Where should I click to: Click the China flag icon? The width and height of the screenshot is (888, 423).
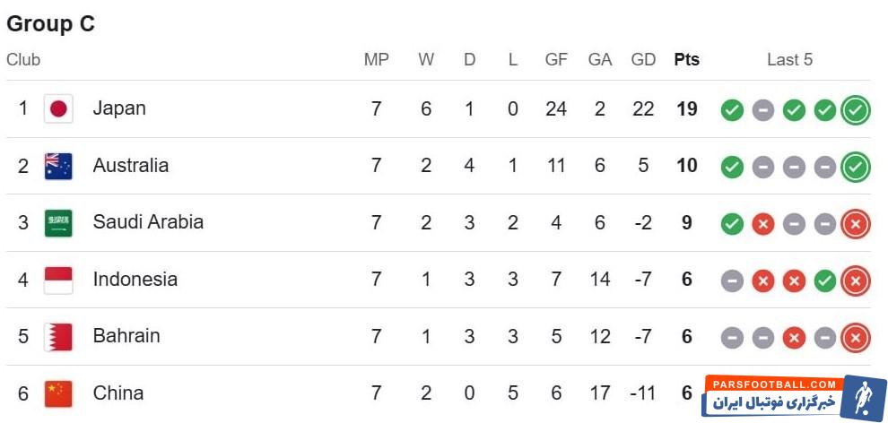click(58, 393)
